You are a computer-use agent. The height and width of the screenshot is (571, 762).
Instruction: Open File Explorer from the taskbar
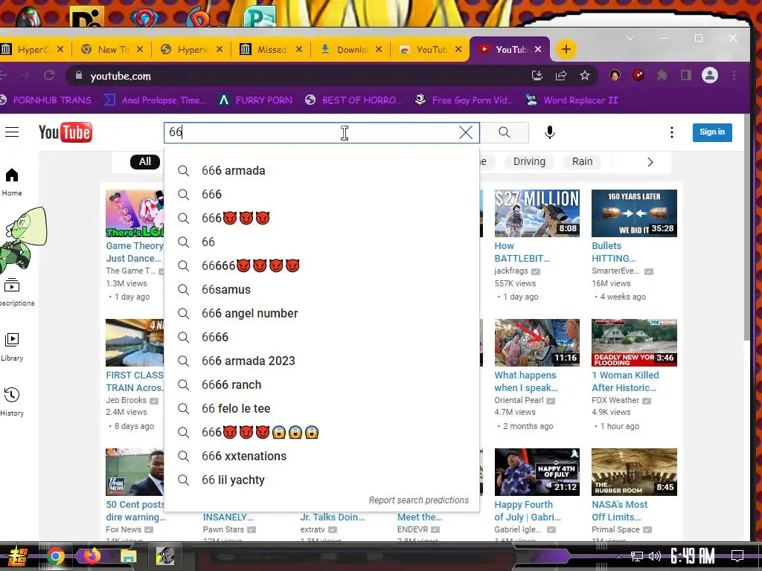point(128,556)
